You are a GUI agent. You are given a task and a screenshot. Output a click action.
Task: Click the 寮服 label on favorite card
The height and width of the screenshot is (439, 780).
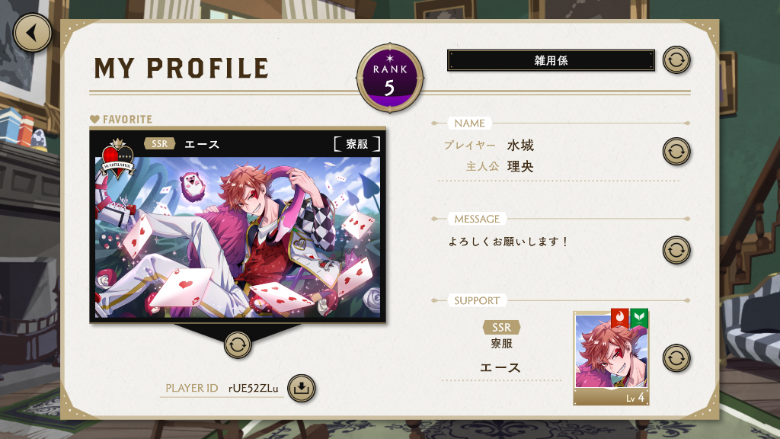click(357, 144)
